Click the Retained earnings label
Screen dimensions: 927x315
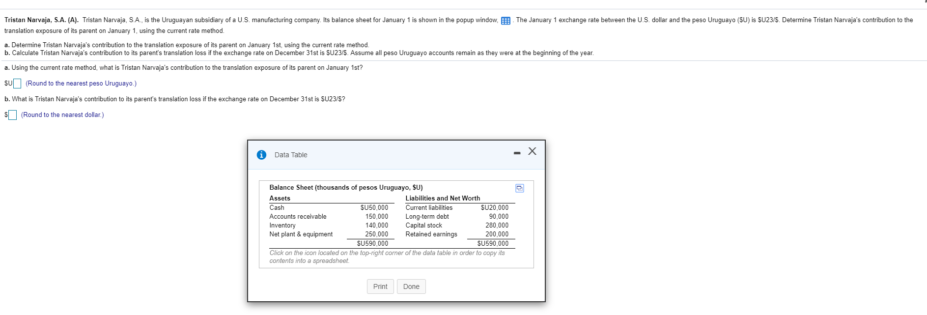[x=431, y=234]
